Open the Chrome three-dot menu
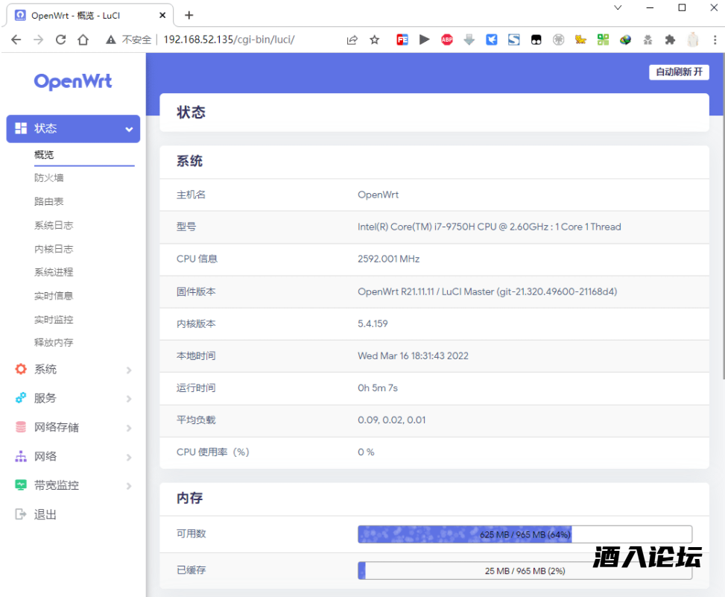The width and height of the screenshot is (725, 597). point(715,40)
